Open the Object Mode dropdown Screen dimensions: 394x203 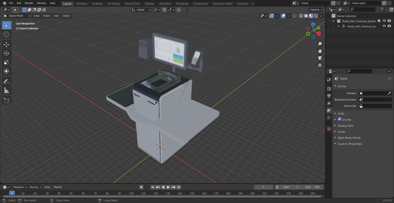[17, 16]
